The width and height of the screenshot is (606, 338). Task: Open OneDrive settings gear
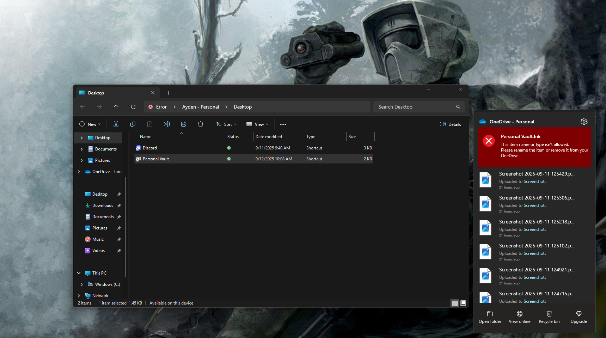[584, 121]
